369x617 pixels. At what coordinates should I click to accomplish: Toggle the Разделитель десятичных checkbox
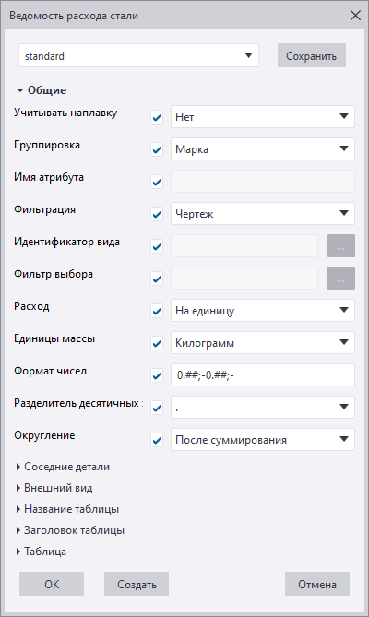(x=157, y=408)
